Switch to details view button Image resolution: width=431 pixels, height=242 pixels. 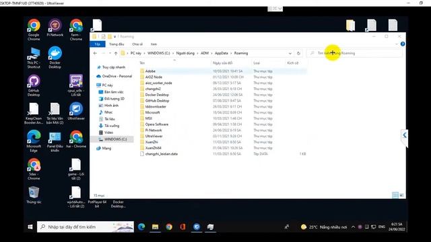click(x=395, y=195)
